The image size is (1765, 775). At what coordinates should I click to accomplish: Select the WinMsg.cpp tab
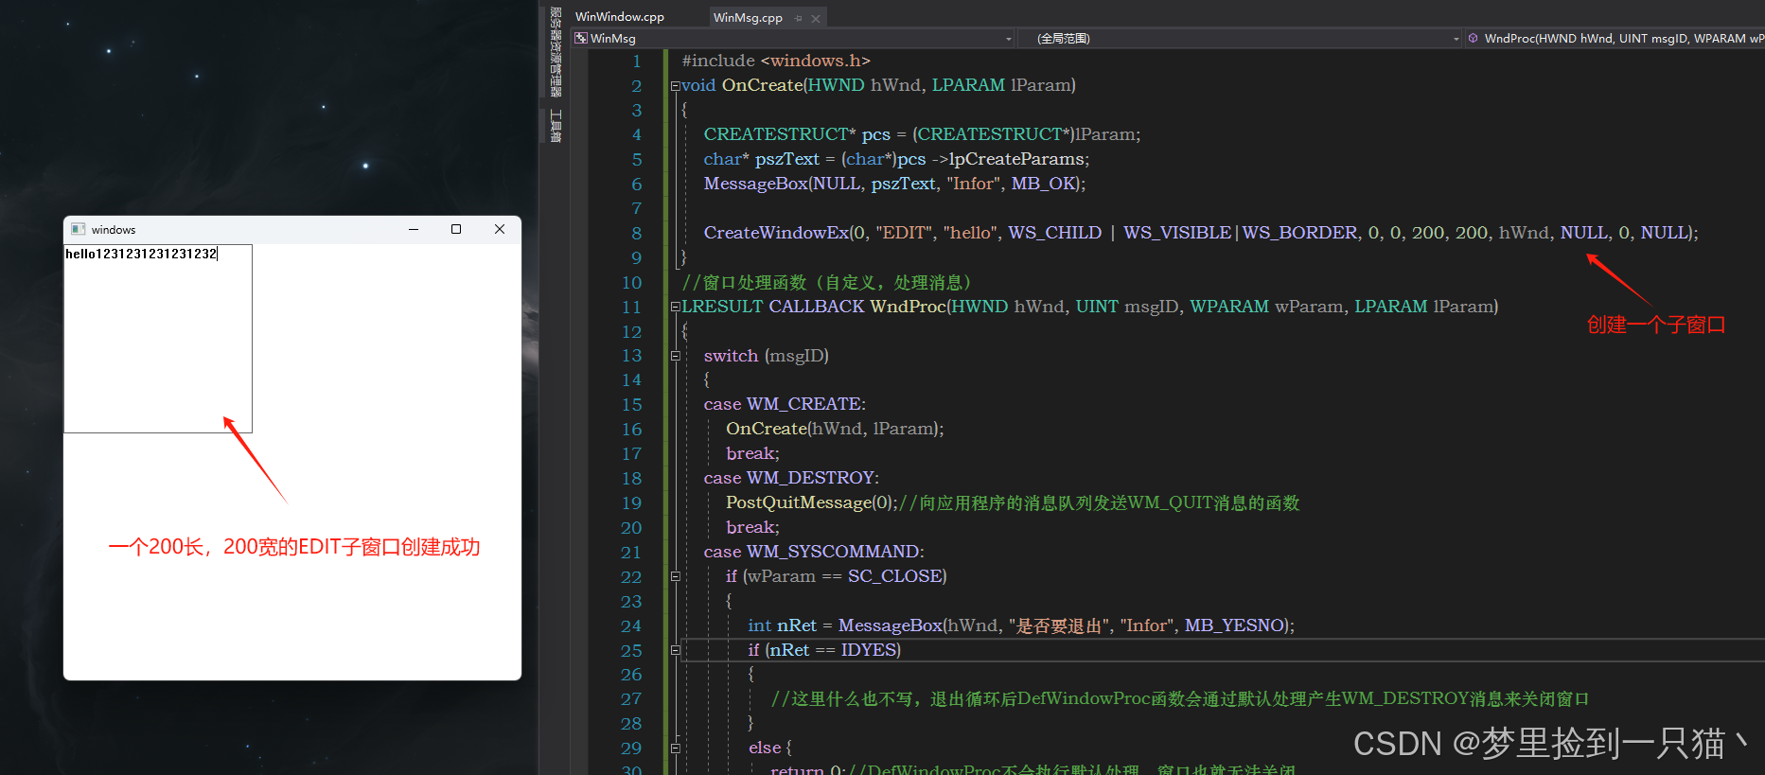click(748, 17)
